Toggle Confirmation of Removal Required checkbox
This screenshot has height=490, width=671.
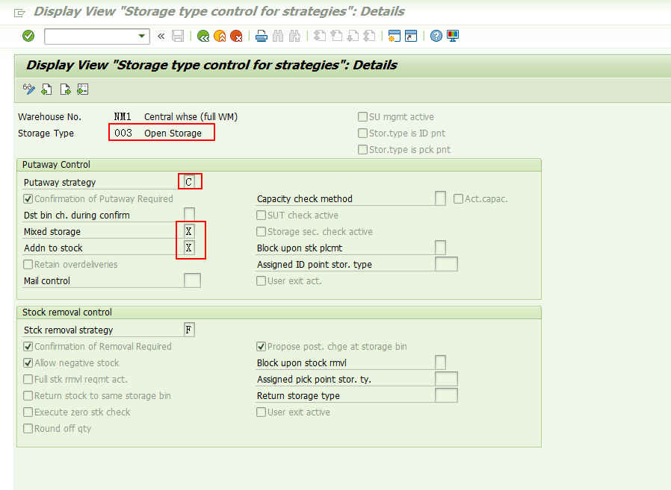coord(28,347)
